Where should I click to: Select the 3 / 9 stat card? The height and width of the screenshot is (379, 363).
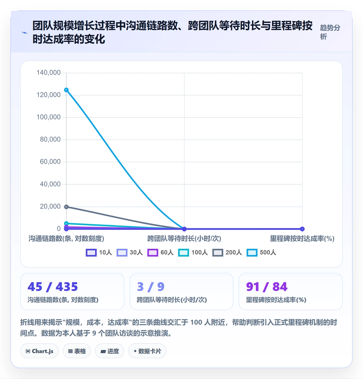(181, 291)
